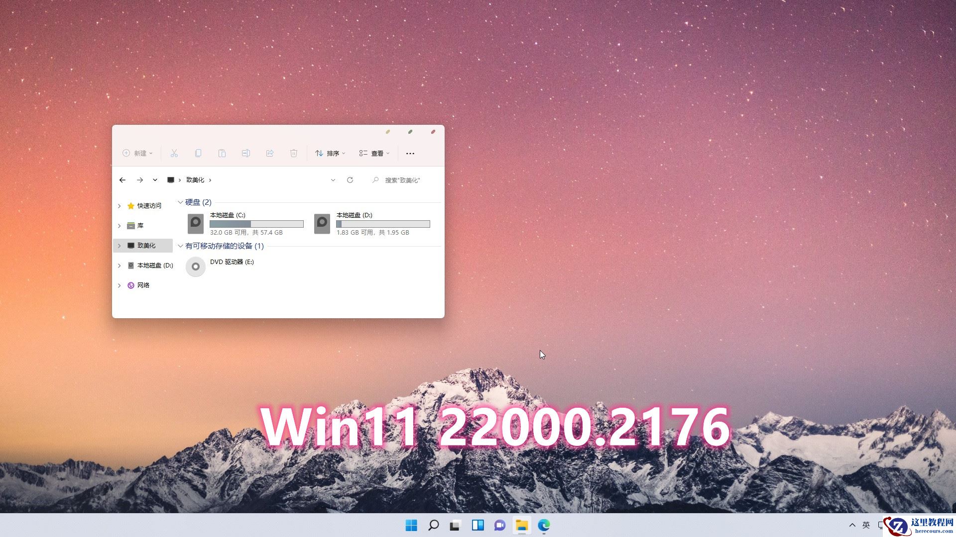This screenshot has width=956, height=537.
Task: Select the Copy icon in the toolbar
Action: click(198, 153)
